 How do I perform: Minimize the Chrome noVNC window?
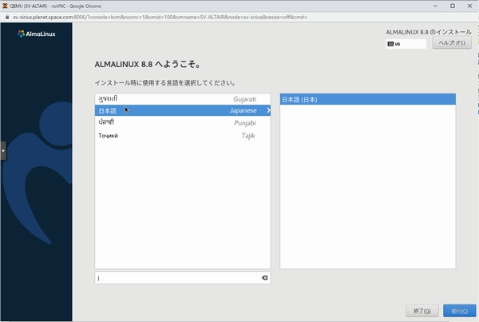[435, 6]
